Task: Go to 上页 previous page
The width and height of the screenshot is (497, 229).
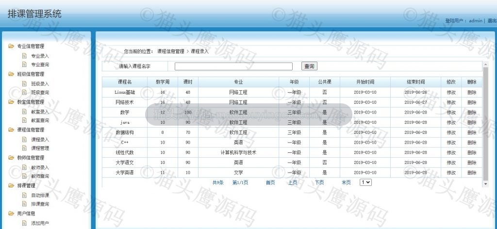Action: coord(293,183)
